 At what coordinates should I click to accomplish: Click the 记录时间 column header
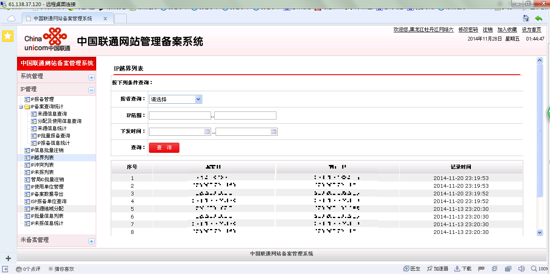tap(461, 167)
